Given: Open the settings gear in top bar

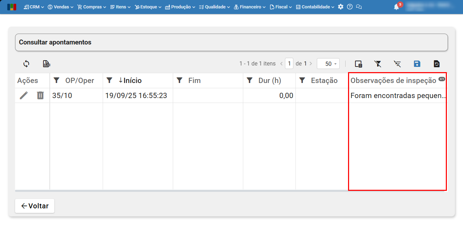Looking at the screenshot, I should pos(341,7).
